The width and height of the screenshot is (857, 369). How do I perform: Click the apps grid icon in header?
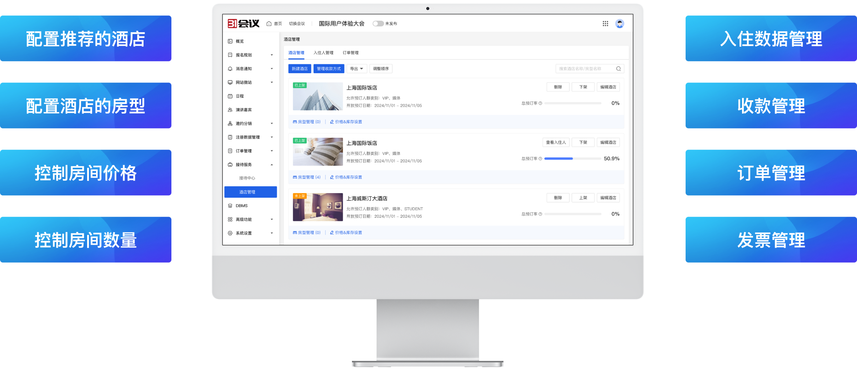(605, 24)
